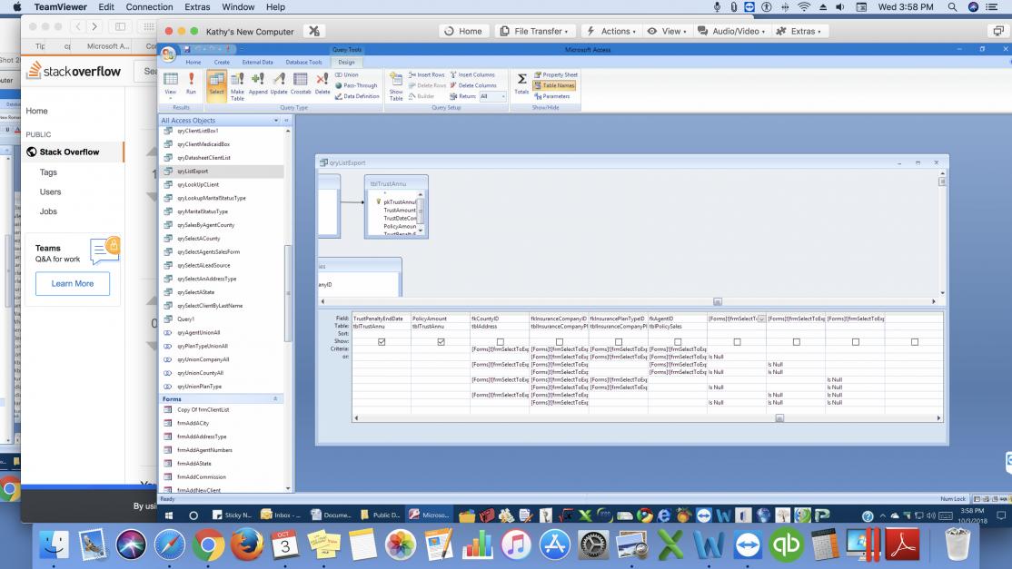Choose the Update query type
1012x569 pixels.
[279, 83]
